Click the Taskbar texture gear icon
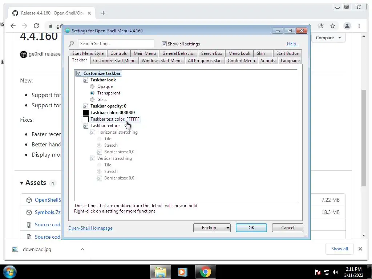 pos(85,126)
